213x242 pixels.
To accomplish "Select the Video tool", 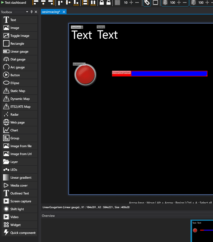I will click(x=19, y=217).
